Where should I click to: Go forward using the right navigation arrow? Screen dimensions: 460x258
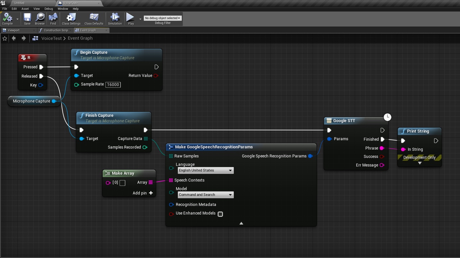click(24, 38)
